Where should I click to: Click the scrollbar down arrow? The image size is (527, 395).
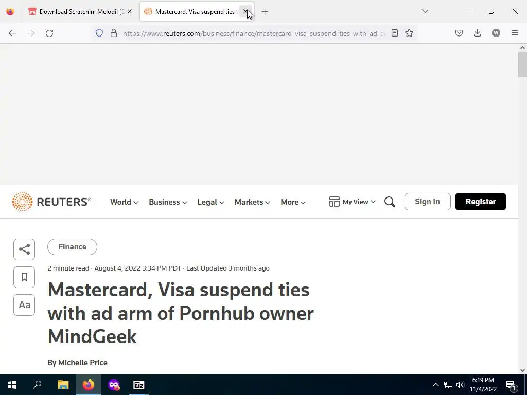click(522, 370)
